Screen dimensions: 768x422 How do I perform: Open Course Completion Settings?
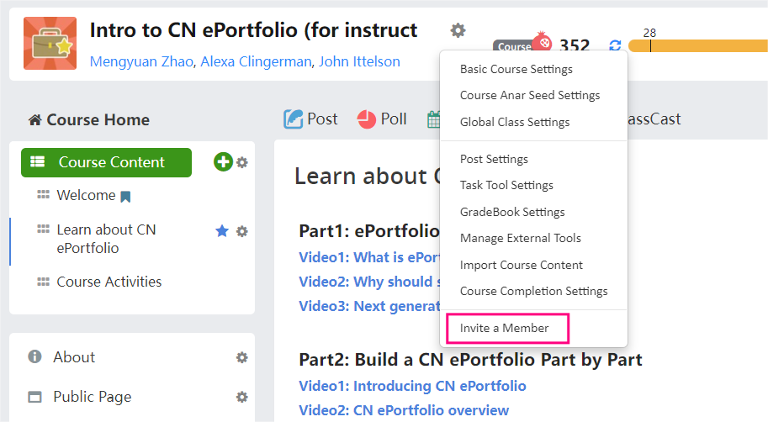pyautogui.click(x=534, y=291)
